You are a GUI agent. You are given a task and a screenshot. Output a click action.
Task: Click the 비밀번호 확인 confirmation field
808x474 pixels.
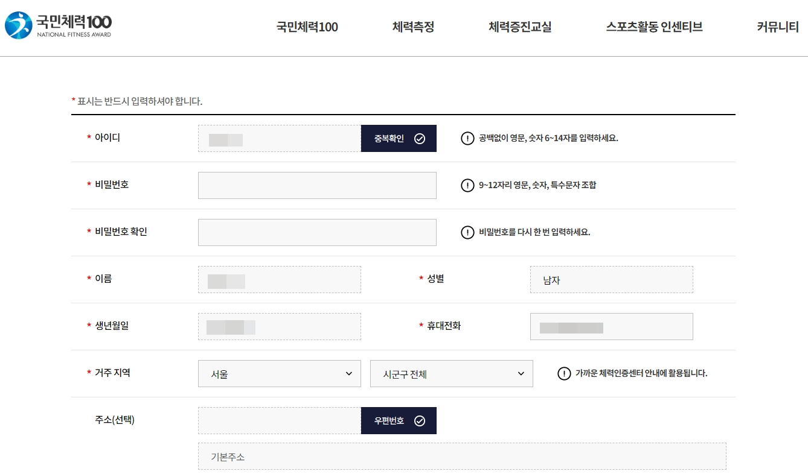[x=317, y=232]
